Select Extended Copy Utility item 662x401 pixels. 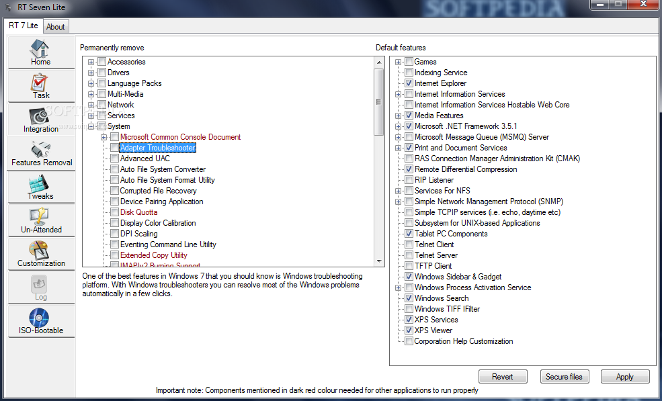click(x=154, y=255)
